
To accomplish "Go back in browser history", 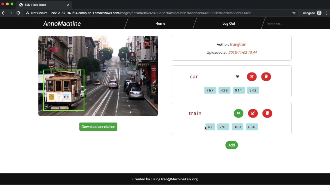I will coord(4,13).
